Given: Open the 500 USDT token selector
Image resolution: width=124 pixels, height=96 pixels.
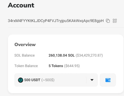Looking at the screenshot, I should (56, 80).
